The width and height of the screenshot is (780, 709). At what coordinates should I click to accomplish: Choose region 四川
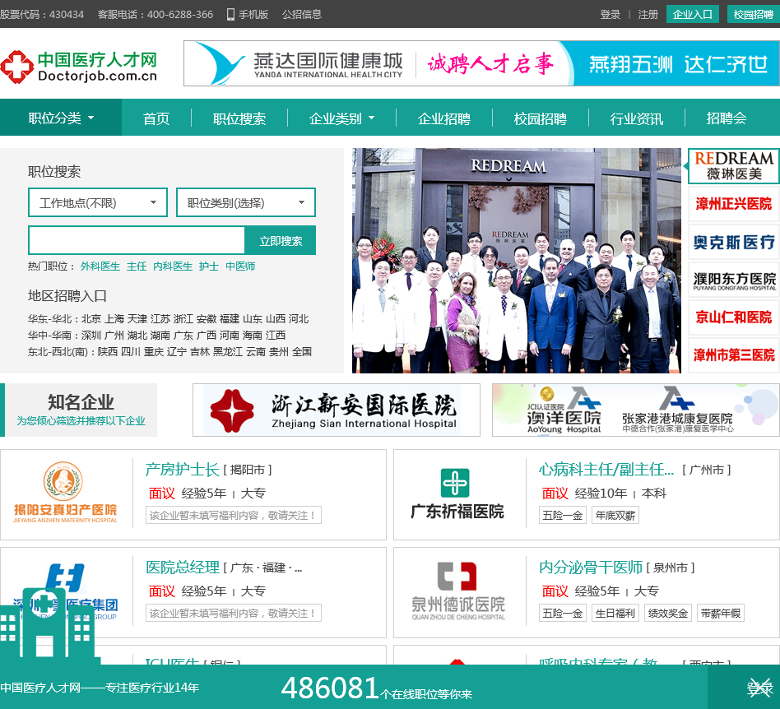tap(131, 351)
